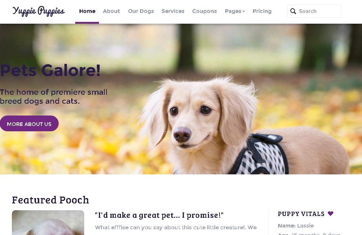Click the Puppy Vitals heading
Viewport: 362px width, 235px height.
(x=301, y=214)
